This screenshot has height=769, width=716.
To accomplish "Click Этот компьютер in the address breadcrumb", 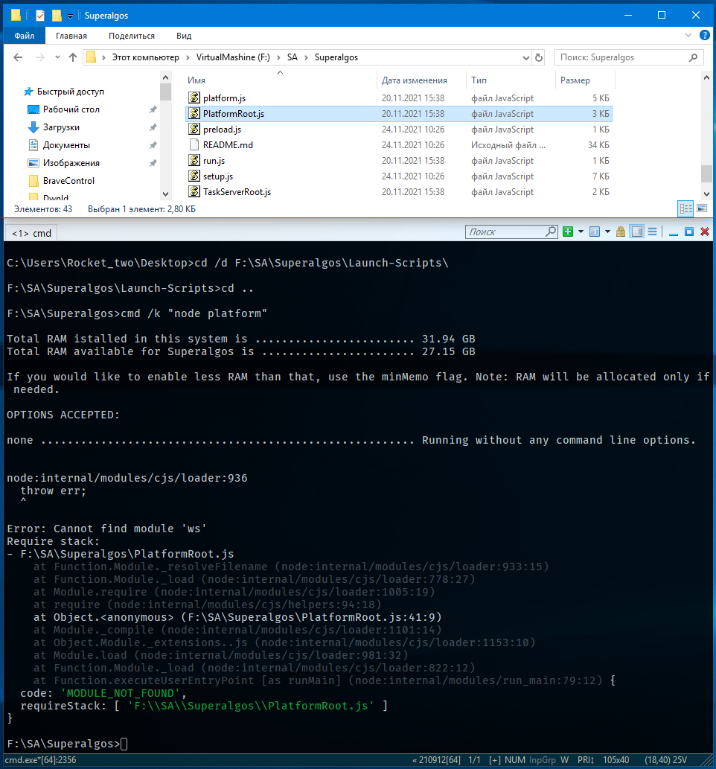I will point(145,57).
